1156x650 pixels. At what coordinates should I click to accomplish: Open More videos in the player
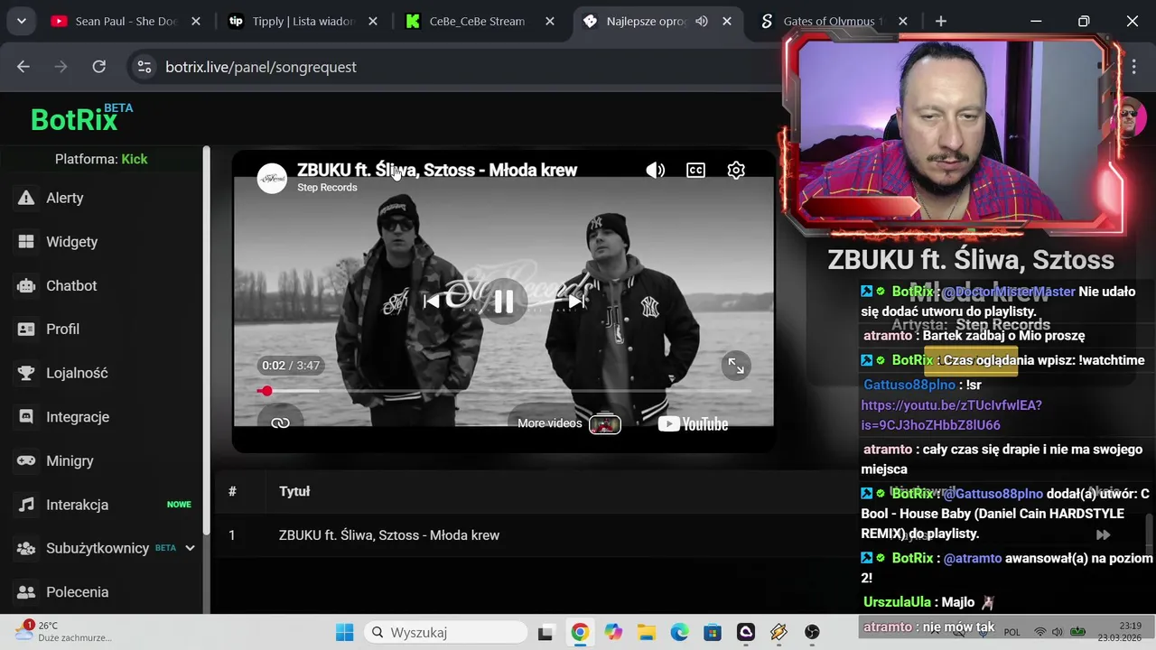pyautogui.click(x=569, y=423)
